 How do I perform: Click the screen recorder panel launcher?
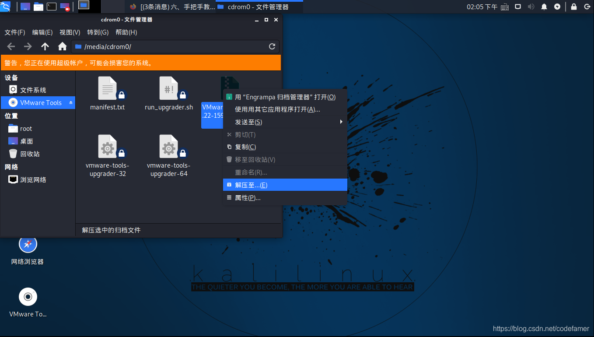click(x=65, y=7)
